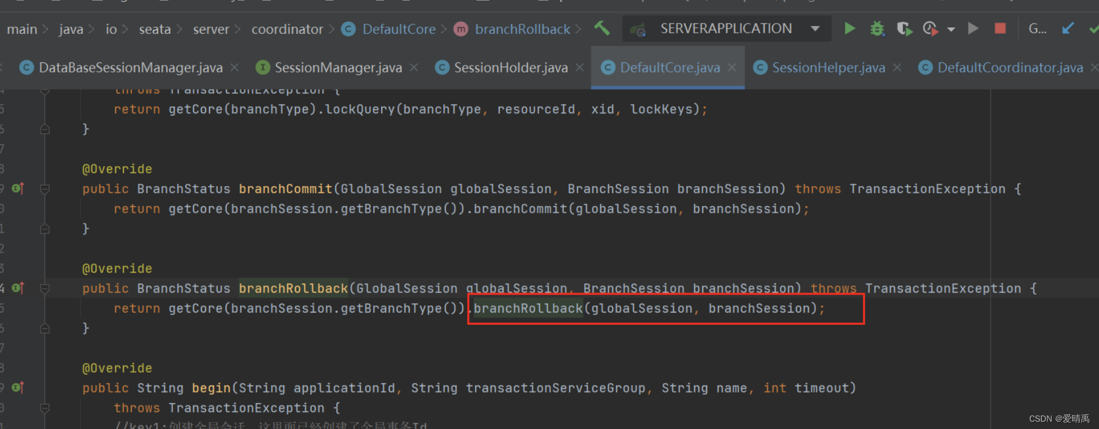Stop the process with the red square

point(1000,28)
